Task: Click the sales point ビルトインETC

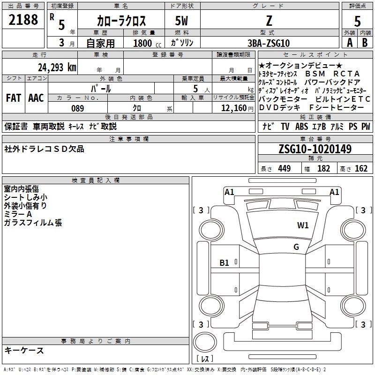Action: (x=343, y=99)
